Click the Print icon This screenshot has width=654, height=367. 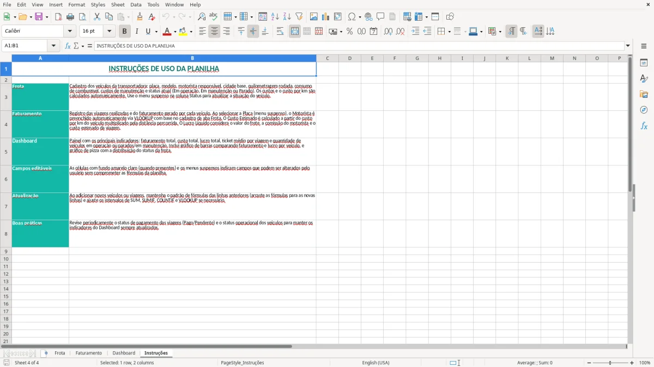70,17
